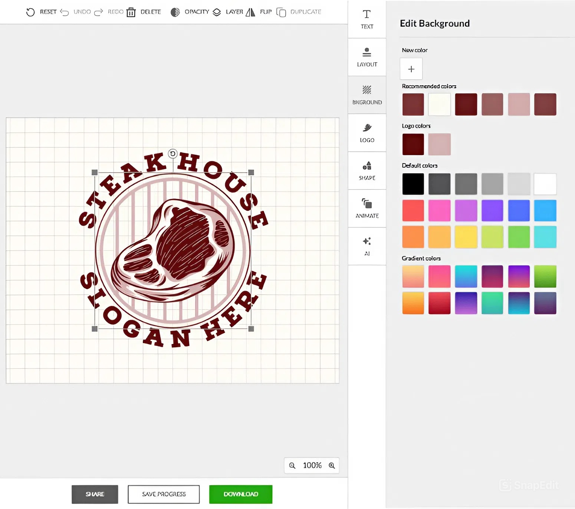Viewport: 575px width, 509px height.
Task: Click the Share button
Action: (95, 494)
